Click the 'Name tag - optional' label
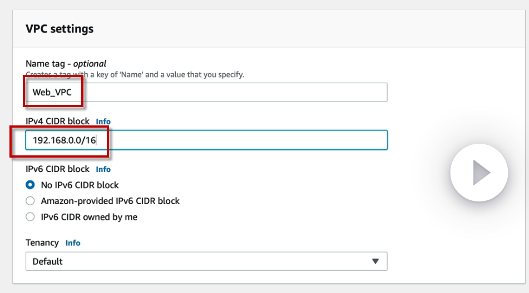Viewport: 529px width, 293px height. [66, 63]
